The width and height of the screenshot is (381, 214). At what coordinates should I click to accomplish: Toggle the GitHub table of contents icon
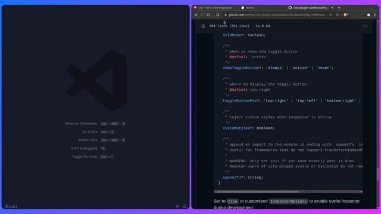coord(202,26)
